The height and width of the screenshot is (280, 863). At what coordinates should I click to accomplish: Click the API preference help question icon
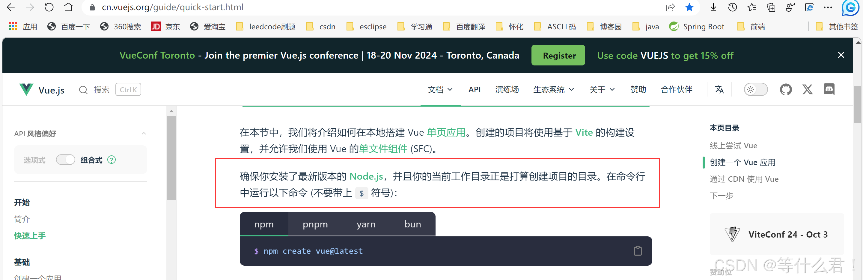point(112,160)
